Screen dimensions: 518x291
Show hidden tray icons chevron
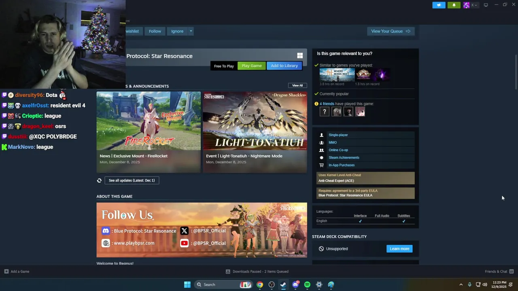pos(461,285)
